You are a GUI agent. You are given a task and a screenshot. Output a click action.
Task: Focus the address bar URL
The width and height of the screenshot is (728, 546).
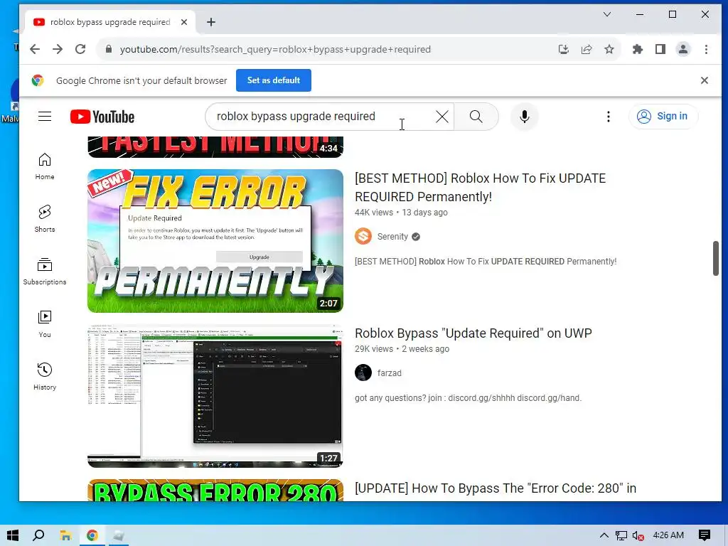[x=275, y=49]
